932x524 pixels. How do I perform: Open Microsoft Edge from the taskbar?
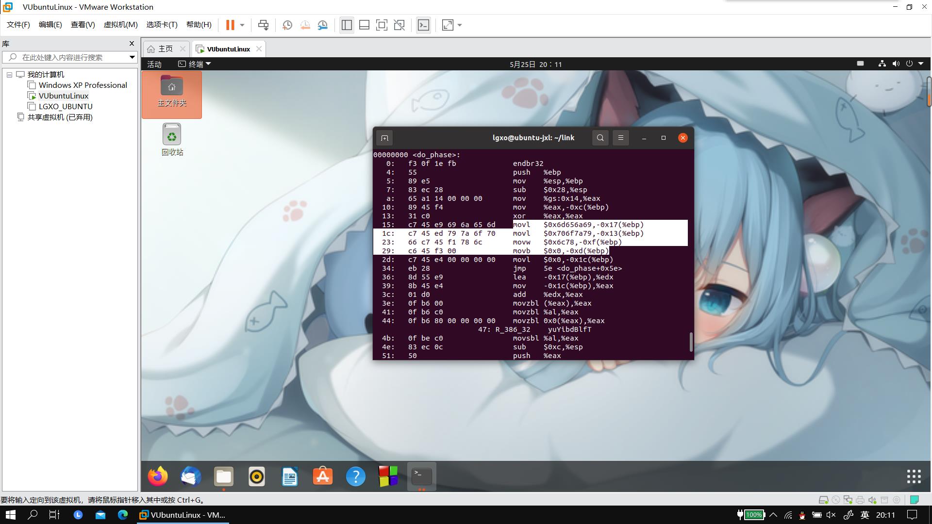pyautogui.click(x=122, y=515)
